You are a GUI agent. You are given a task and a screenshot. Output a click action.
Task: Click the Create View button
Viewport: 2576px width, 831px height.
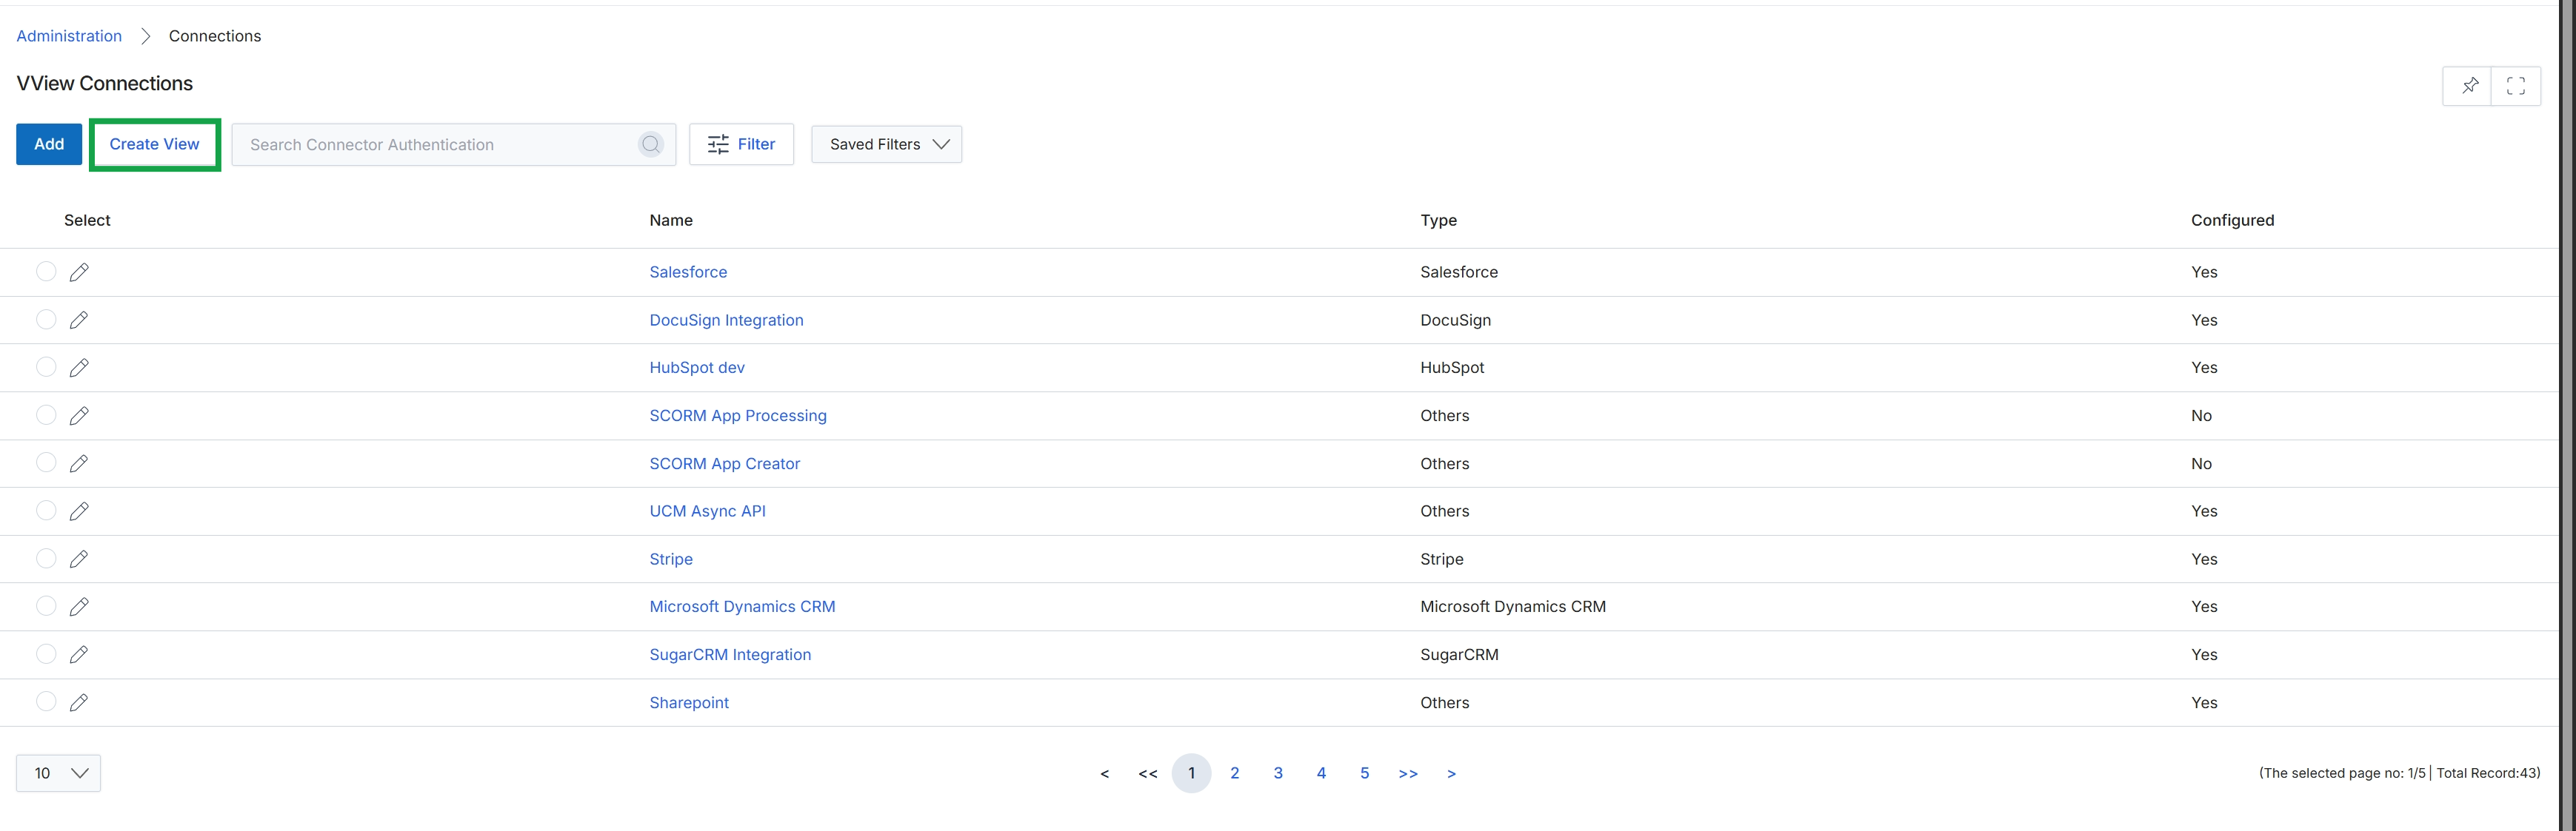point(155,145)
